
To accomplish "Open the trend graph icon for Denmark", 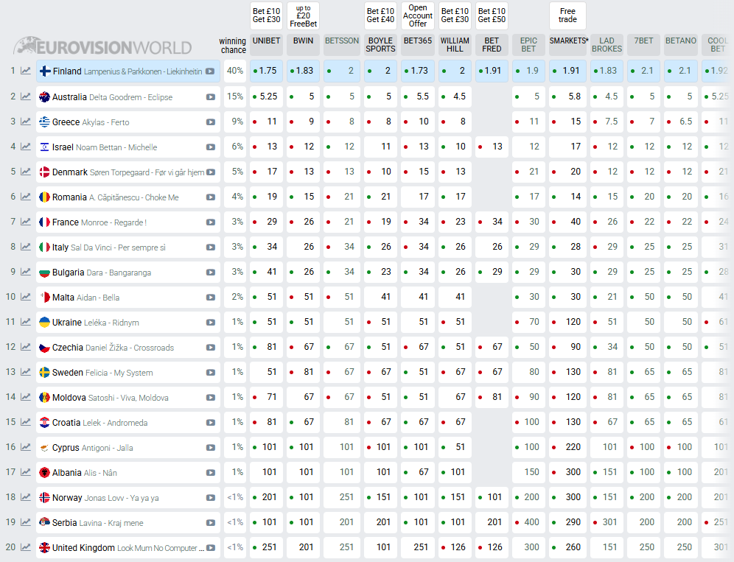I will (26, 172).
